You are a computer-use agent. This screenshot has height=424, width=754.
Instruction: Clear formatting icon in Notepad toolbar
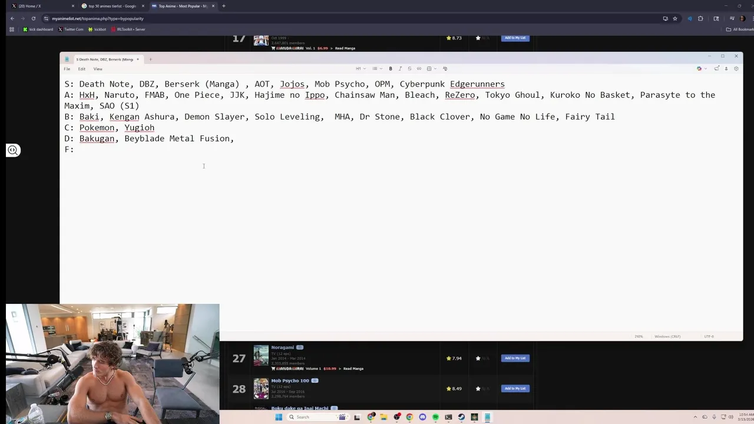[x=445, y=69]
